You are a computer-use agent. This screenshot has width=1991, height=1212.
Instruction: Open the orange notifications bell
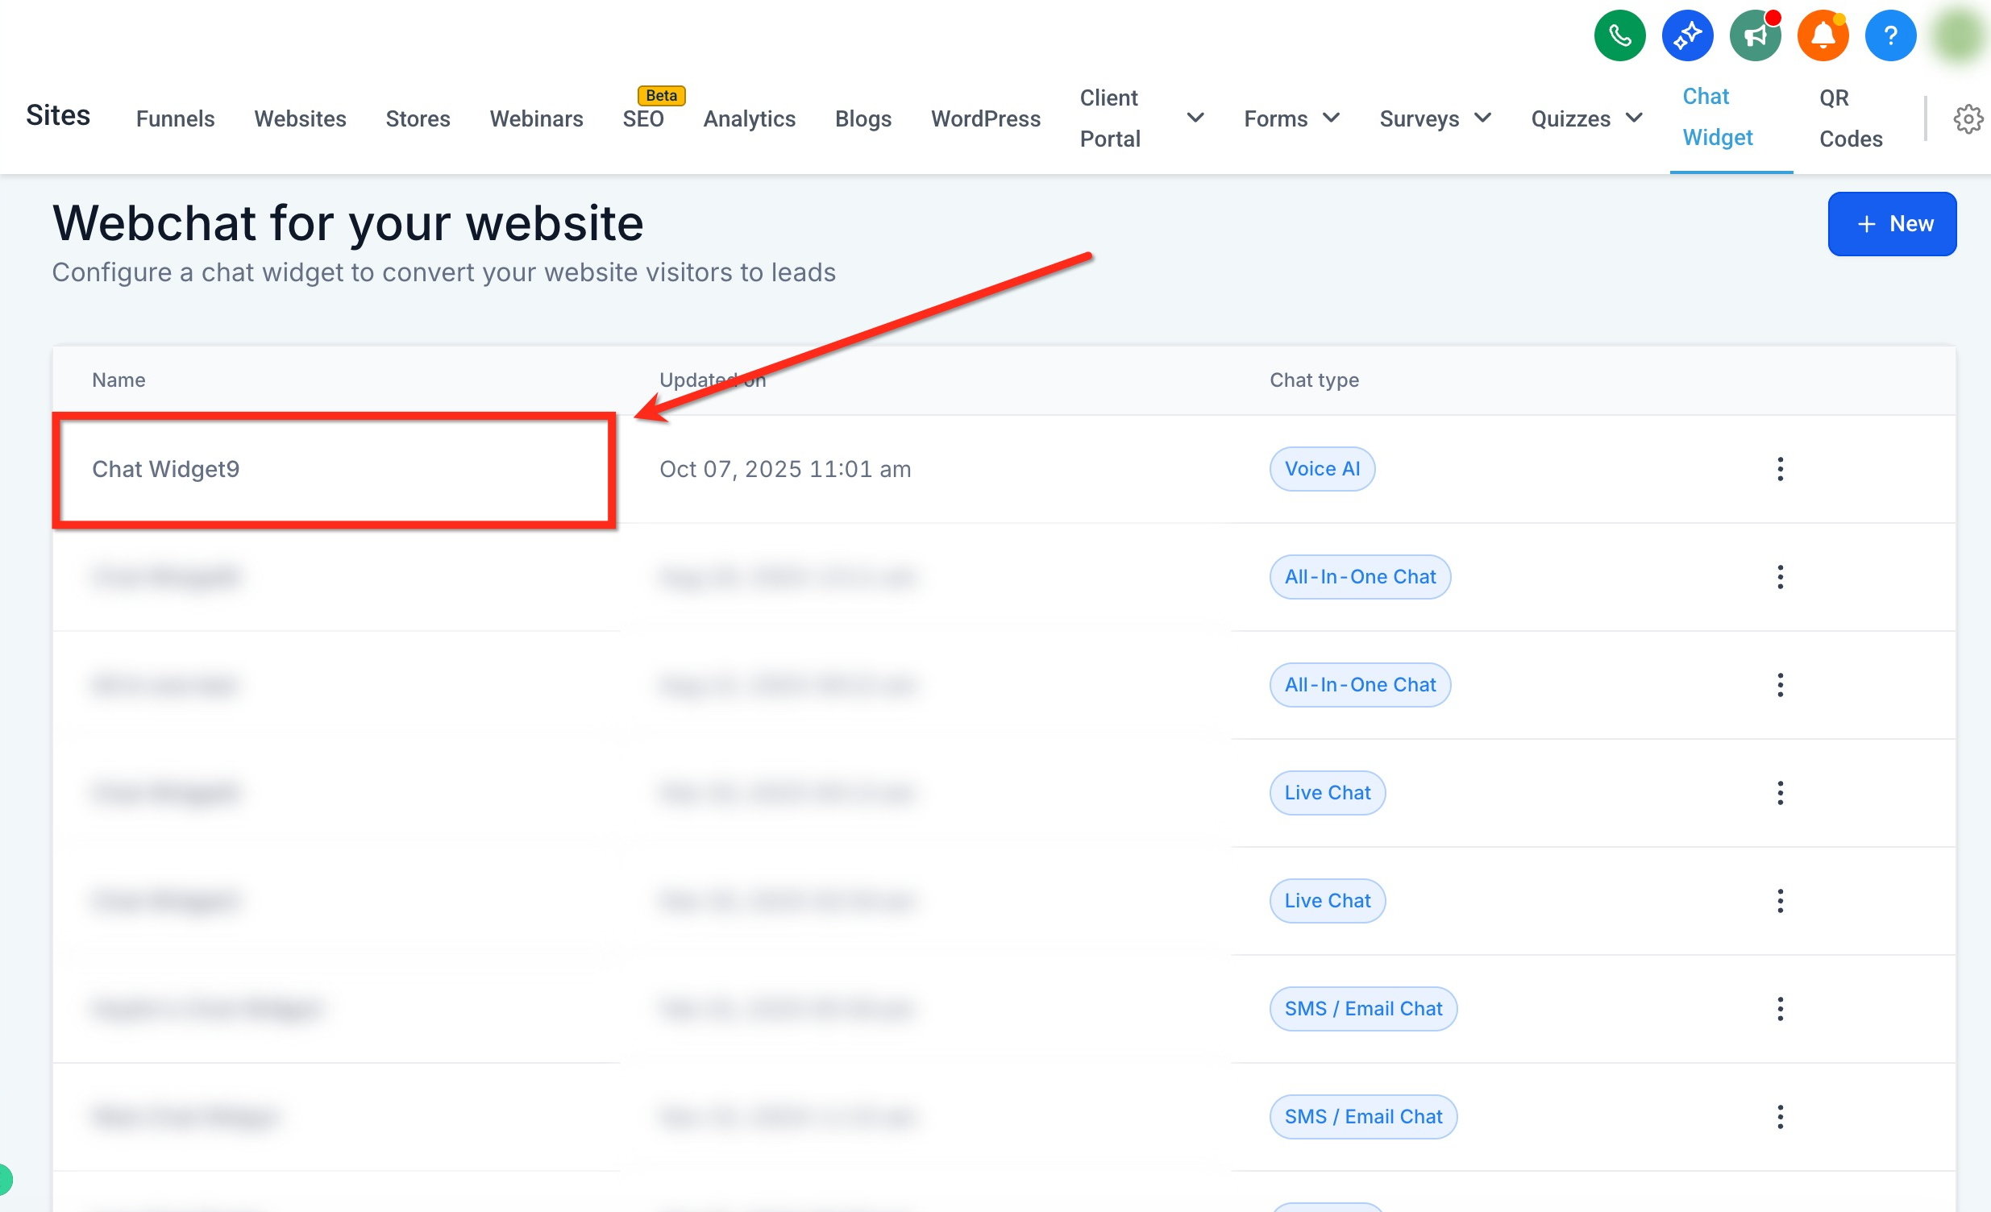click(x=1823, y=35)
